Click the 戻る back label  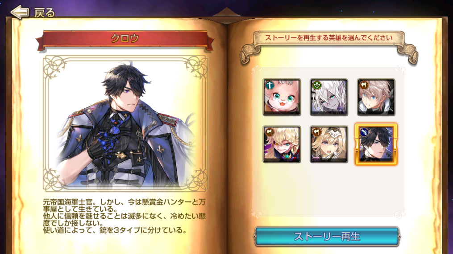pos(44,12)
